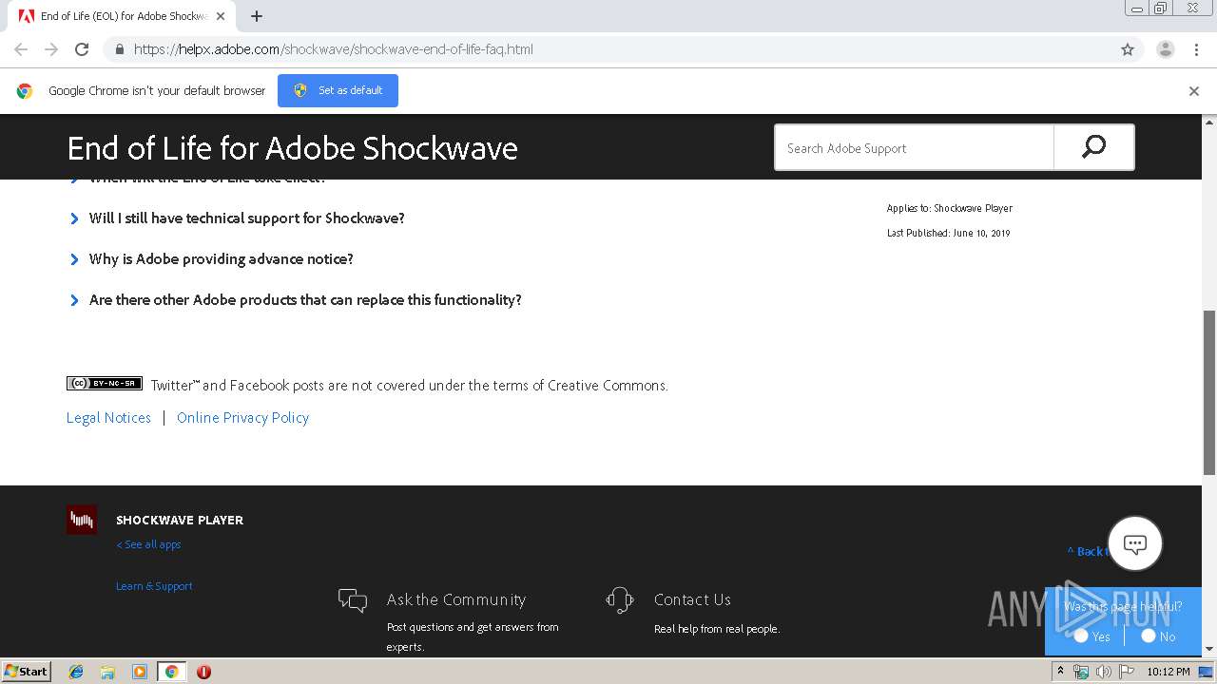Screen dimensions: 1217x684
Task: Show hidden system tray icons
Action: coord(1060,672)
